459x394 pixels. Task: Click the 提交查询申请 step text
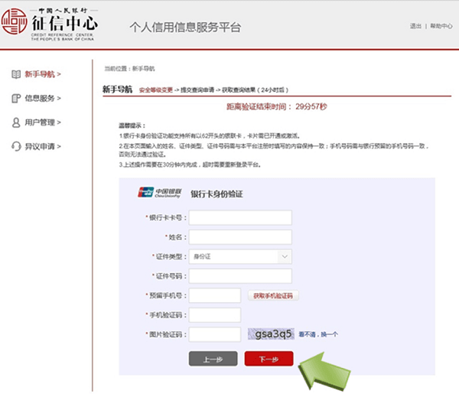[197, 90]
